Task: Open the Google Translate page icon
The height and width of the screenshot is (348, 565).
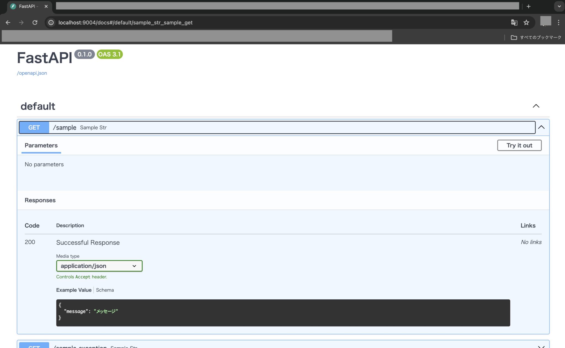Action: (514, 23)
